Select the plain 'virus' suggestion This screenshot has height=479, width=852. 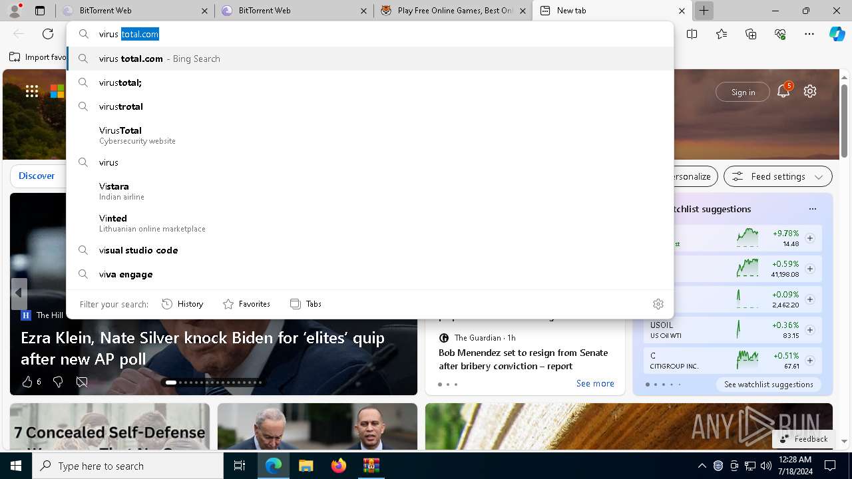(x=370, y=162)
